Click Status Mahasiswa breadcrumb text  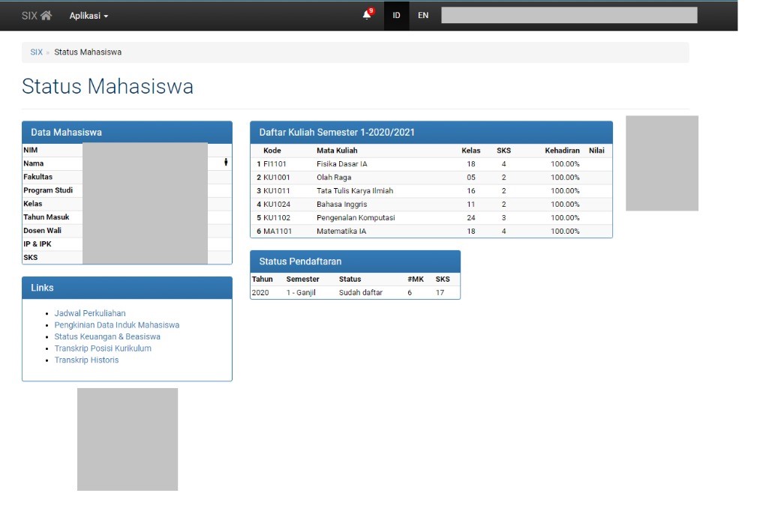88,52
